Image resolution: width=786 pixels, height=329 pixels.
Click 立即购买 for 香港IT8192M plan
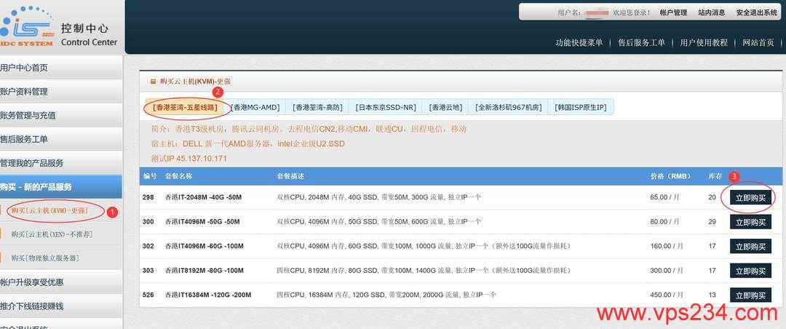pos(750,271)
